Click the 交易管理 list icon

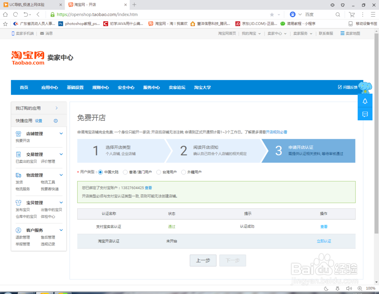tap(18, 154)
